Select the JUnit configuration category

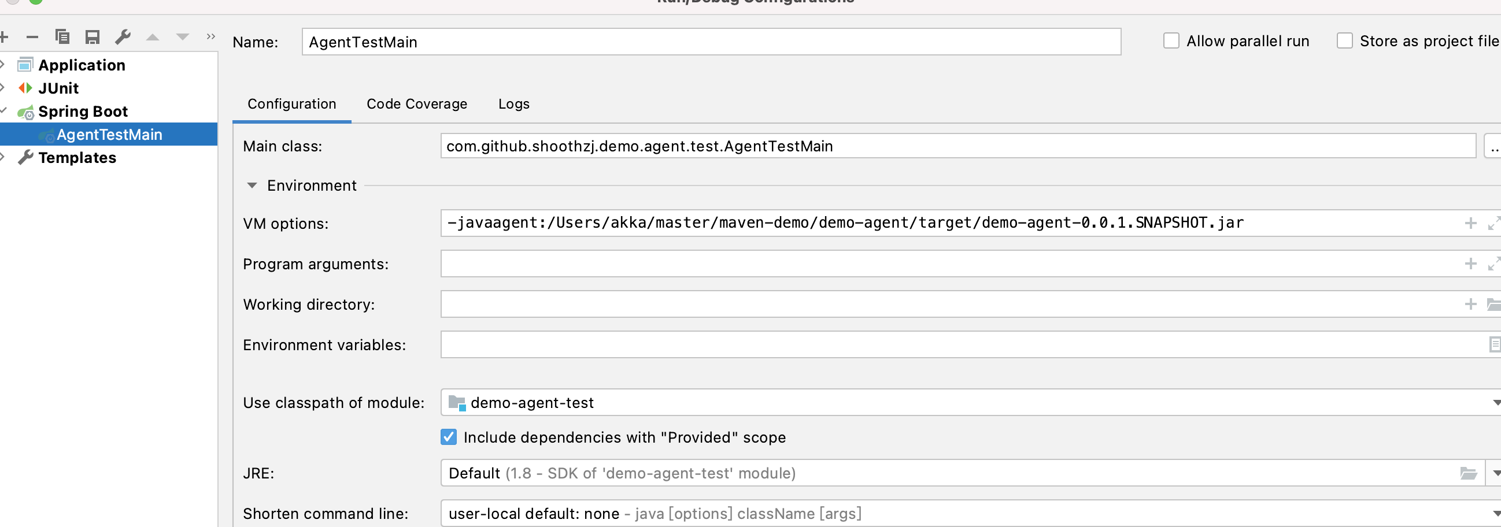(x=58, y=88)
